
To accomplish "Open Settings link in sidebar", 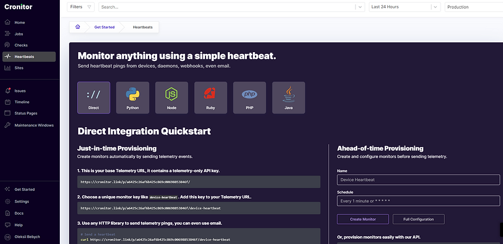I will (22, 202).
